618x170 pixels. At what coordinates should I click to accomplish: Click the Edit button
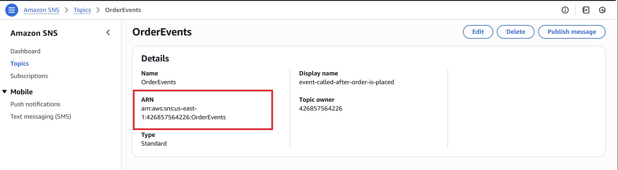tap(478, 32)
